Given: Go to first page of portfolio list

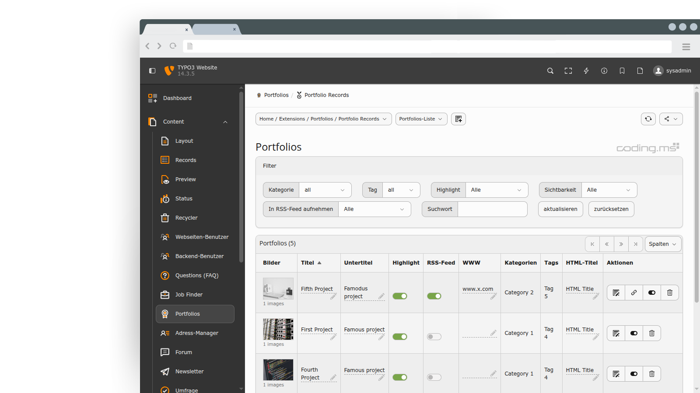Looking at the screenshot, I should pyautogui.click(x=592, y=244).
